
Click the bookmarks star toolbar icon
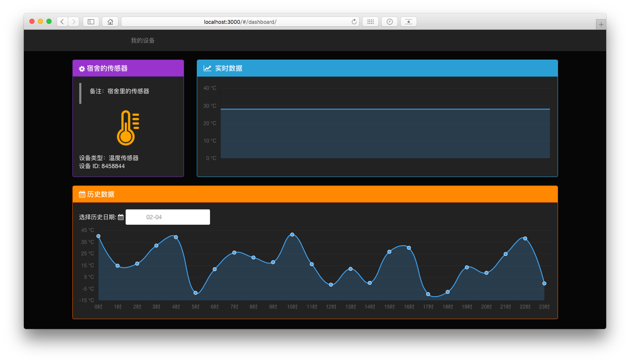pyautogui.click(x=408, y=22)
